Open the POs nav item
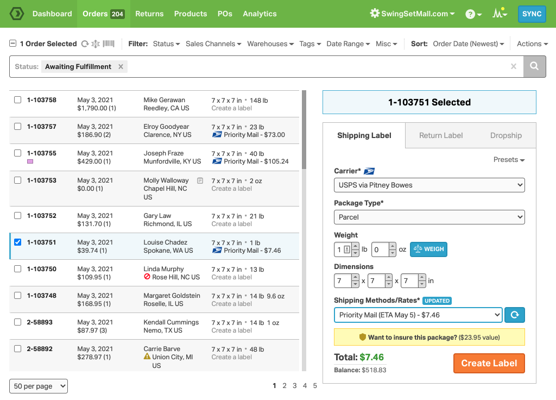 [x=225, y=14]
